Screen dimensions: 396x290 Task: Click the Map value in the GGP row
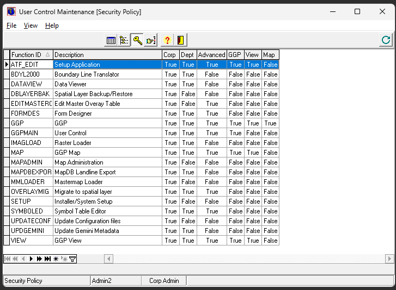[270, 123]
